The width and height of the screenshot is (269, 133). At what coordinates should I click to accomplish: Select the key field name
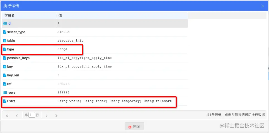(10, 67)
